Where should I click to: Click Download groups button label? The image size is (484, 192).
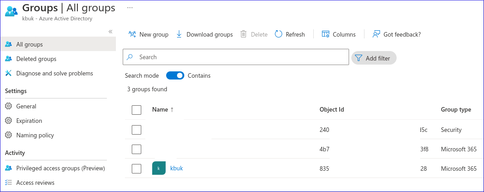(x=210, y=34)
